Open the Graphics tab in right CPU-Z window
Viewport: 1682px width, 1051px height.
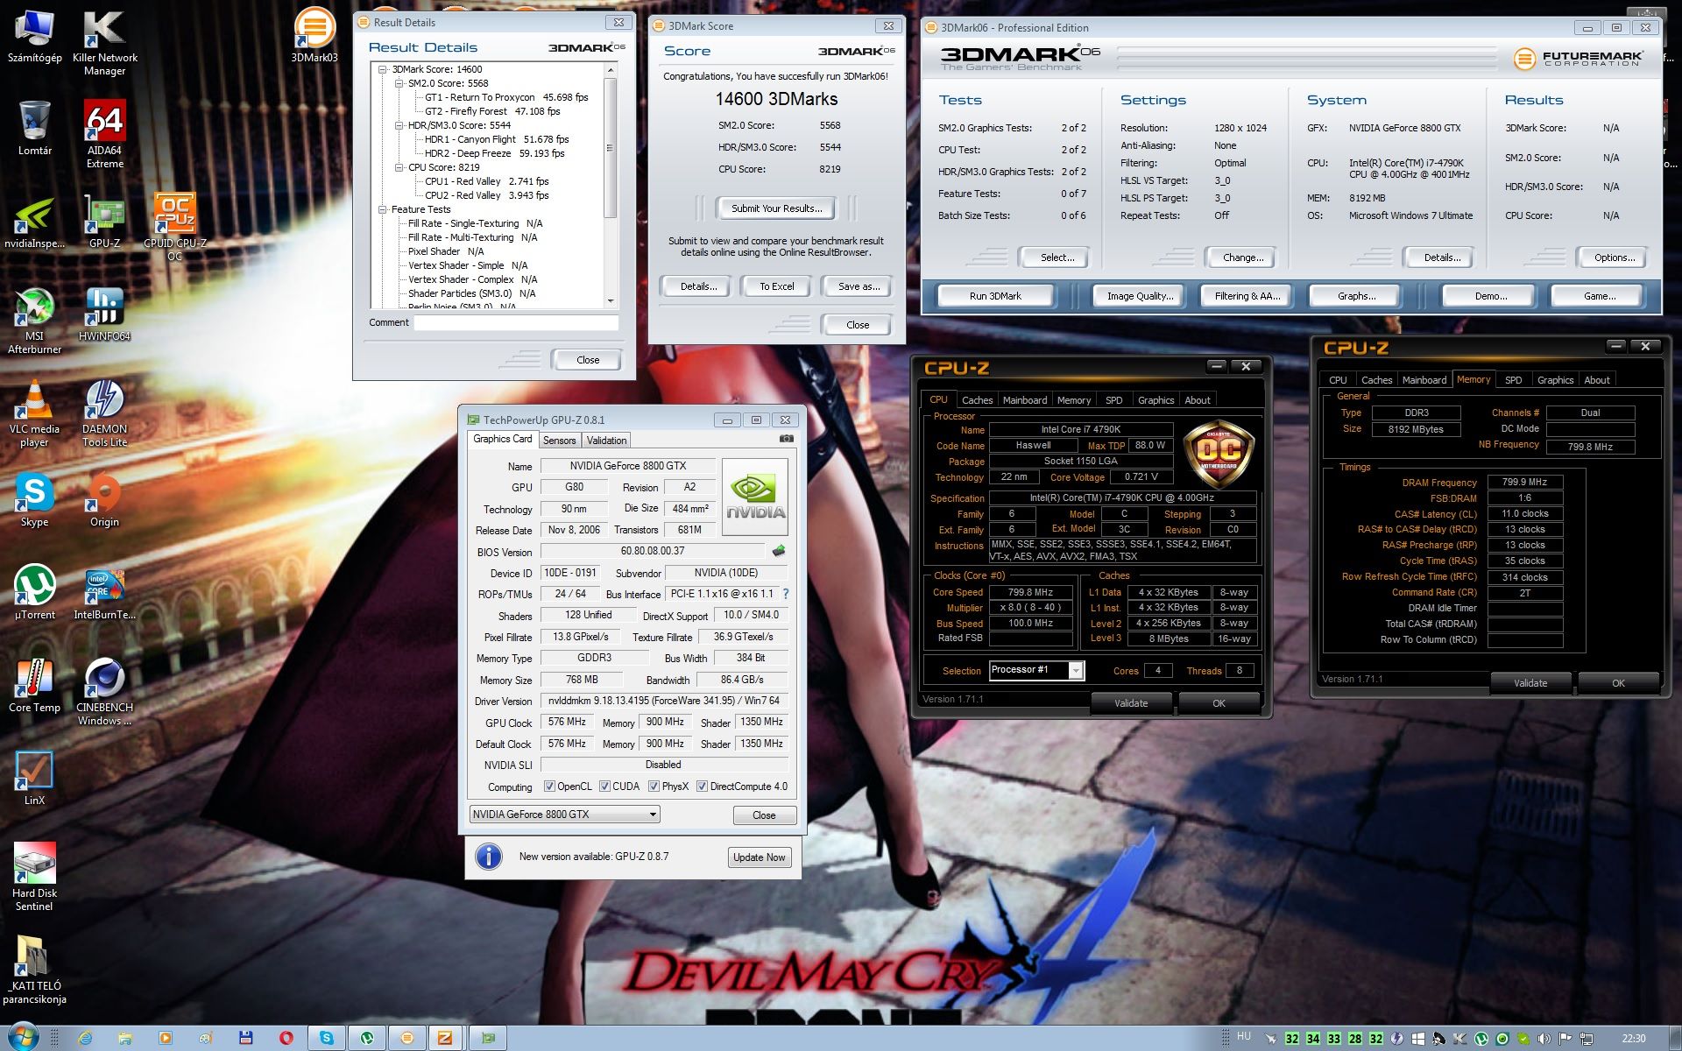click(1555, 380)
